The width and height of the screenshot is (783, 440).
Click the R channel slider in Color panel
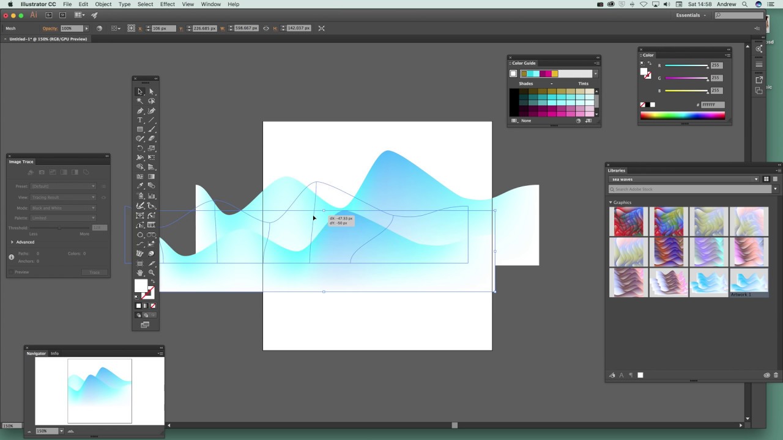point(686,65)
